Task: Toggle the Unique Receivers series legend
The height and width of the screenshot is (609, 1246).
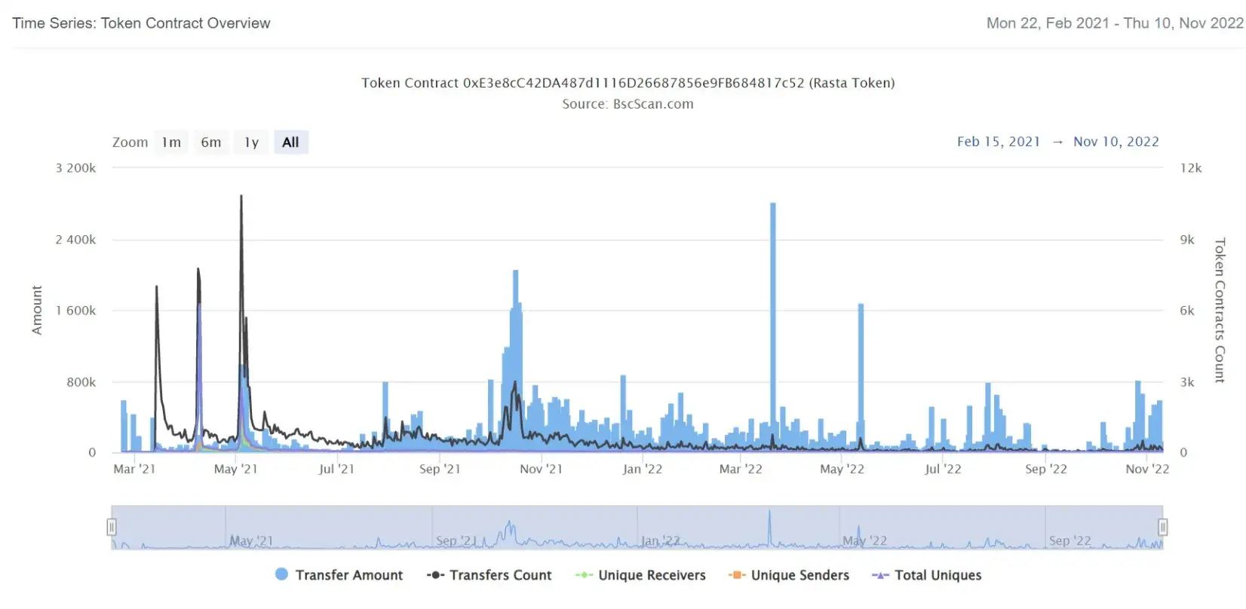Action: 641,575
